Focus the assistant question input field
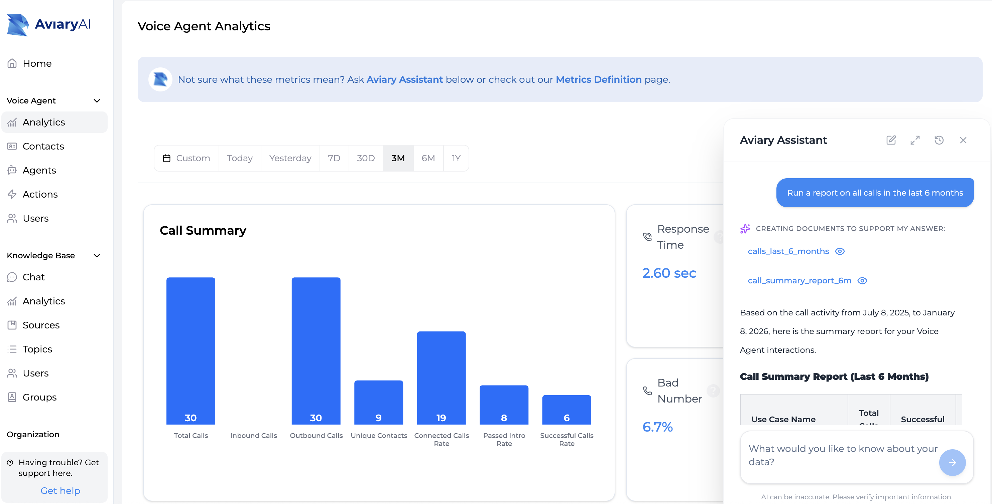 [840, 455]
